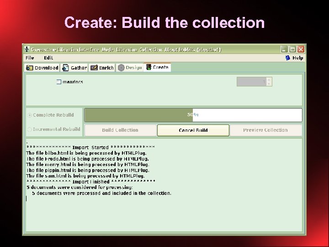Image resolution: width=329 pixels, height=247 pixels.
Task: Minimize the Greenstone window
Action: tap(284, 49)
